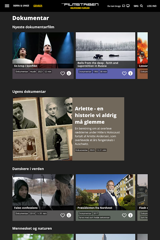Click the Chromecast cast icon
The height and width of the screenshot is (240, 160).
[x=123, y=6]
